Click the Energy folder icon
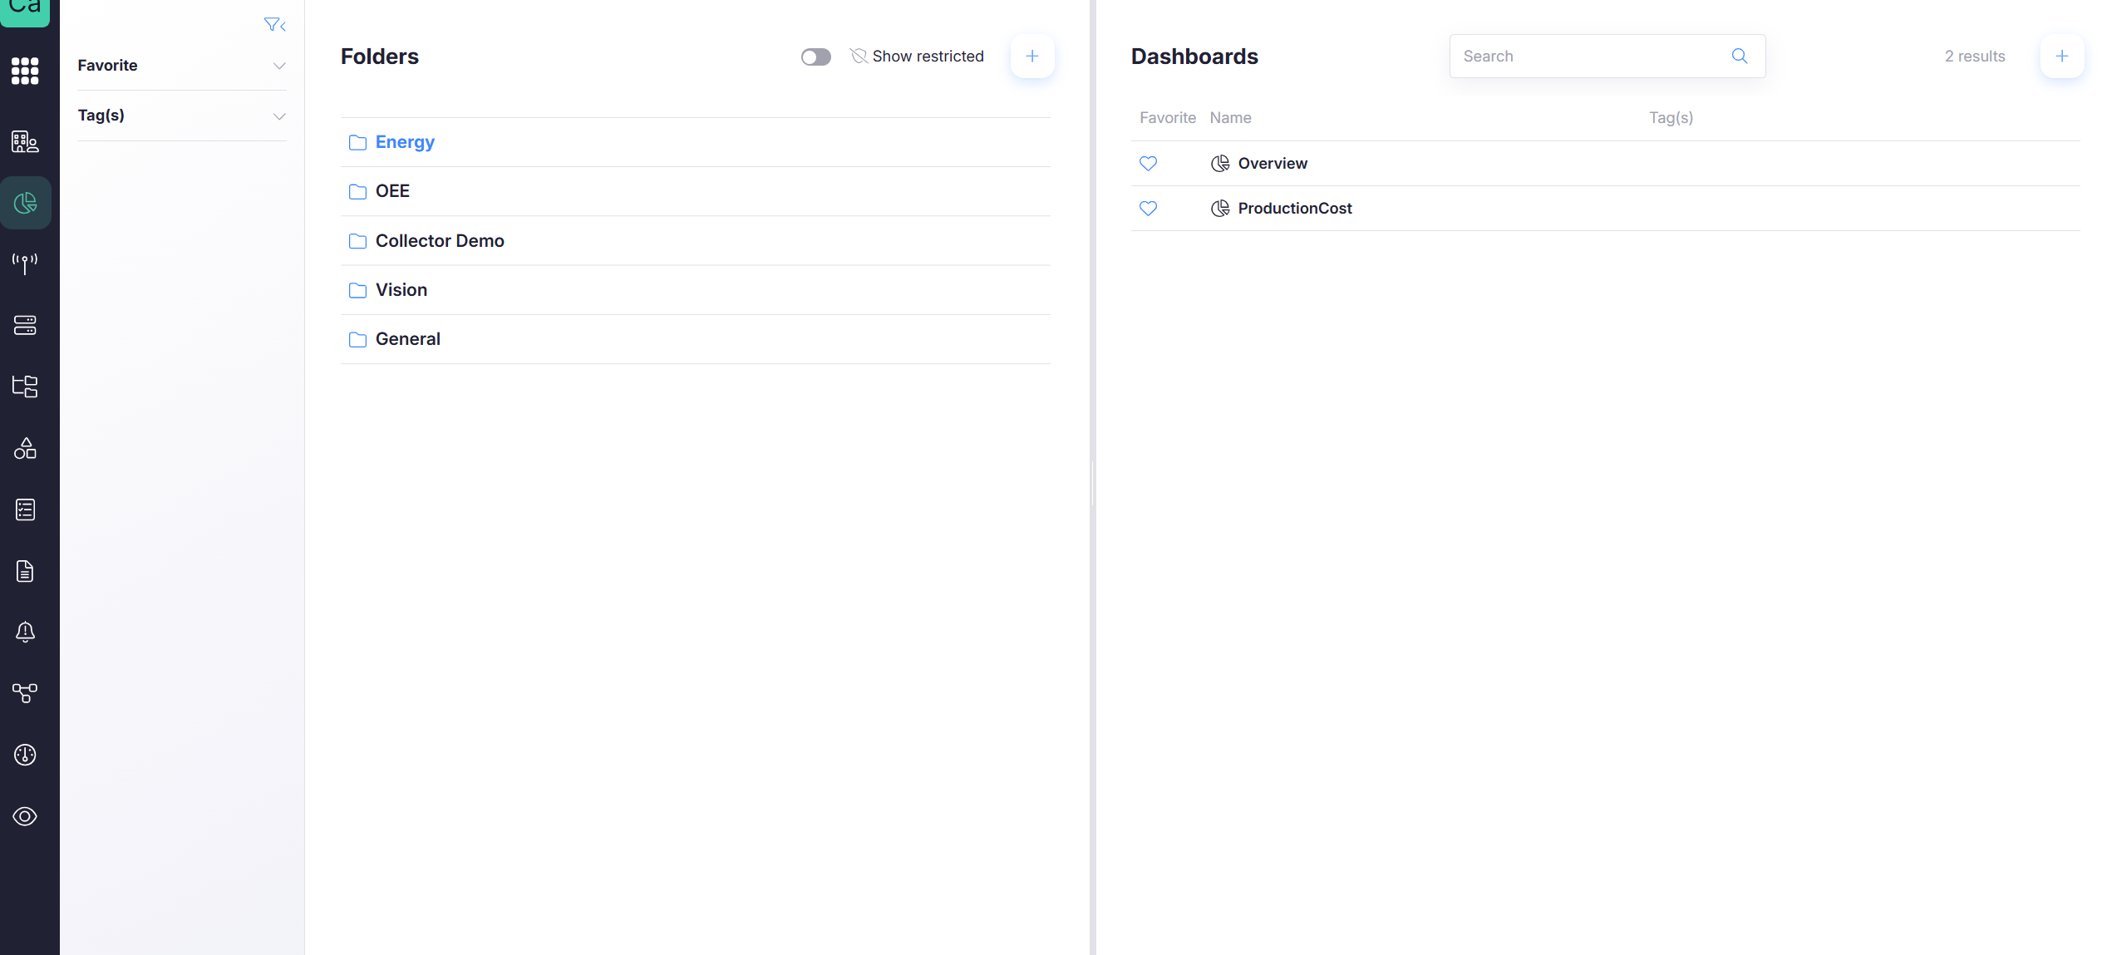Screen dimensions: 2107x955 coord(357,143)
